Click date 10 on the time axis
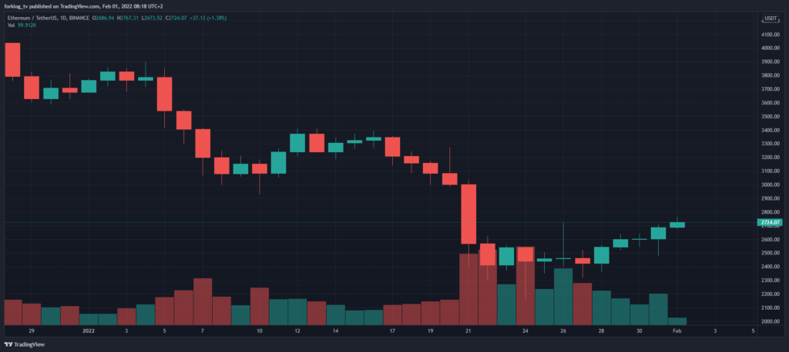789x352 pixels. tap(260, 330)
